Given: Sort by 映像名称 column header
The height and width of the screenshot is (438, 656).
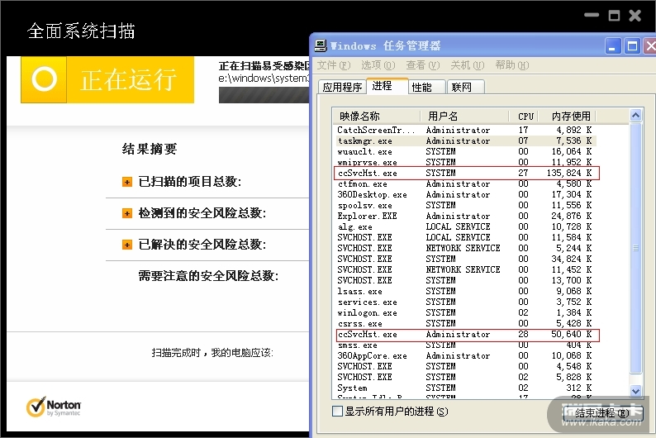Looking at the screenshot, I should coord(376,116).
